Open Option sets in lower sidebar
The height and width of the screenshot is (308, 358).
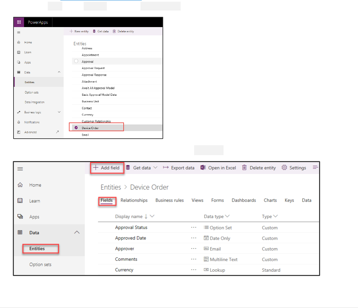pos(41,264)
